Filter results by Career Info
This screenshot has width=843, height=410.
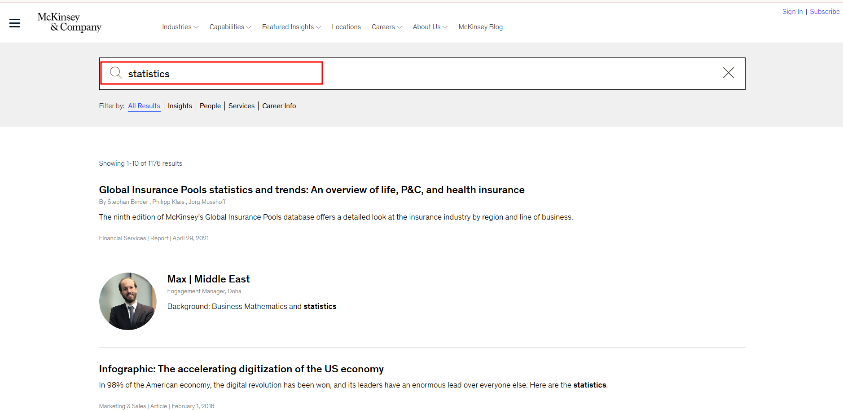(x=279, y=106)
